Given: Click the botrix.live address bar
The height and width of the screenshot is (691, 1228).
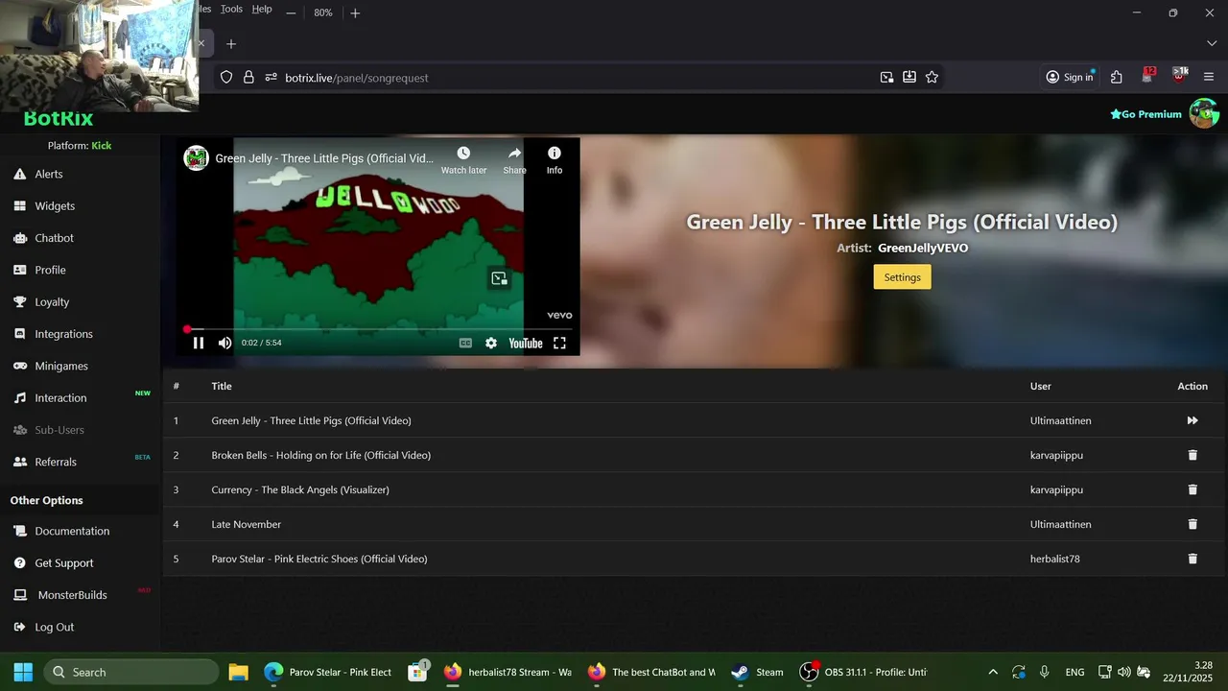Looking at the screenshot, I should tap(576, 78).
